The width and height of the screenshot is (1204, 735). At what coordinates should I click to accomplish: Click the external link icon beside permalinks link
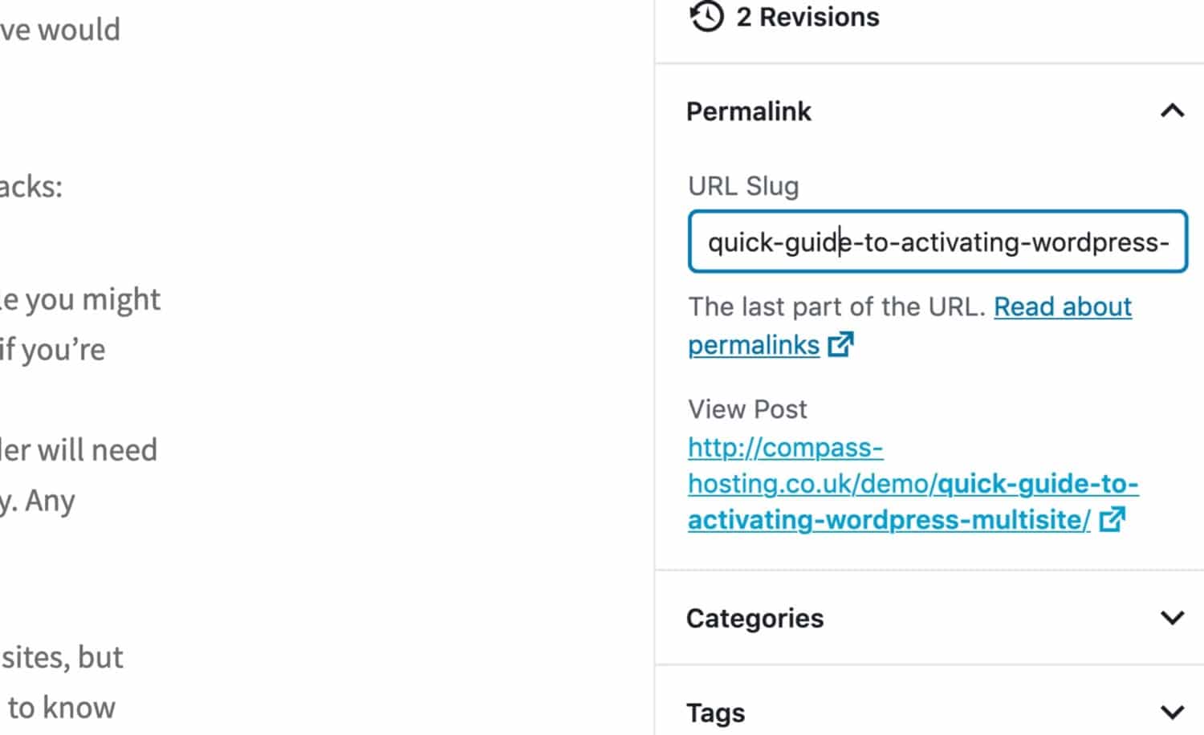[x=841, y=344]
